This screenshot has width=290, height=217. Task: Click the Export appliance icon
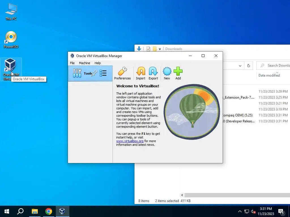tap(153, 73)
